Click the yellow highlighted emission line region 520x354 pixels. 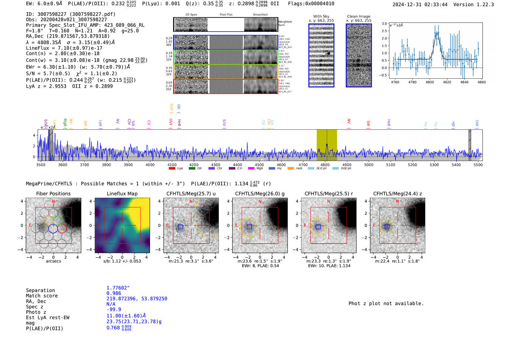327,145
